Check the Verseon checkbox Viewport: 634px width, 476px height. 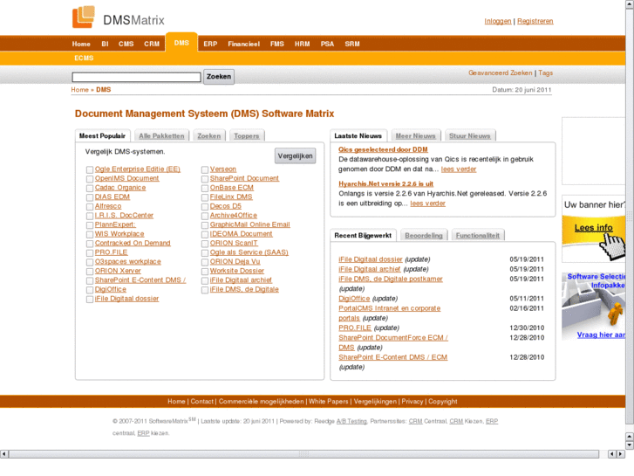(x=205, y=169)
